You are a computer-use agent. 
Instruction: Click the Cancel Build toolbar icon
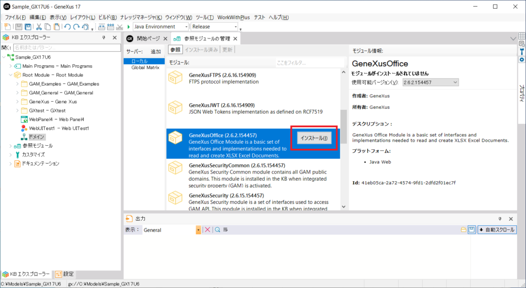pos(119,27)
